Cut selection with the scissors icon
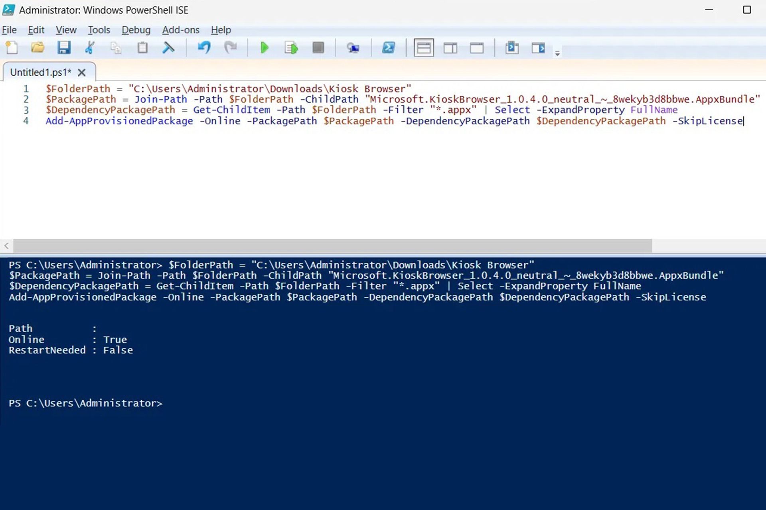This screenshot has width=766, height=510. [x=90, y=48]
